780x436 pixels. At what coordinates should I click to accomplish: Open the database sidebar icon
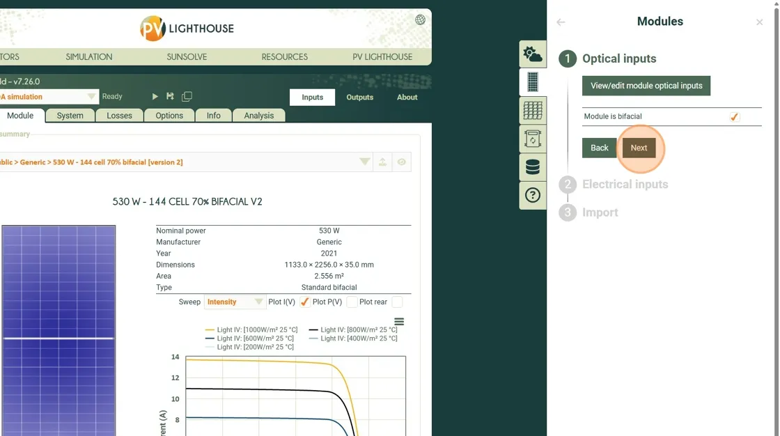click(533, 167)
